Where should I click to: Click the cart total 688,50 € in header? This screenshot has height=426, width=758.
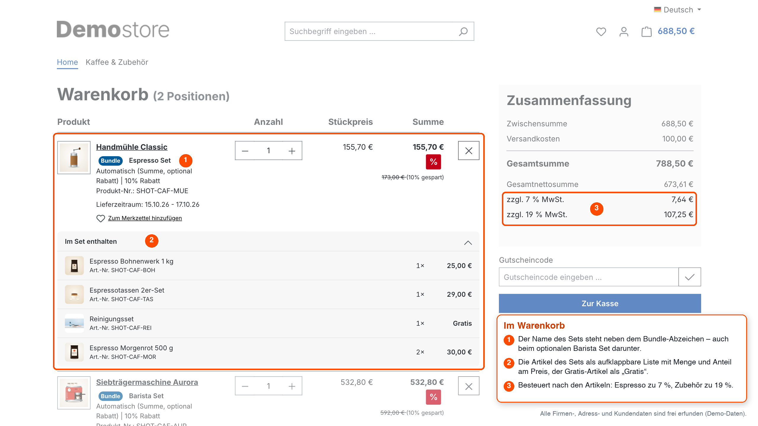coord(676,31)
